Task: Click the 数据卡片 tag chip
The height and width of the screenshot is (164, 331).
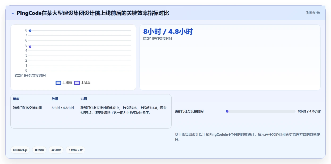Action: pos(75,150)
